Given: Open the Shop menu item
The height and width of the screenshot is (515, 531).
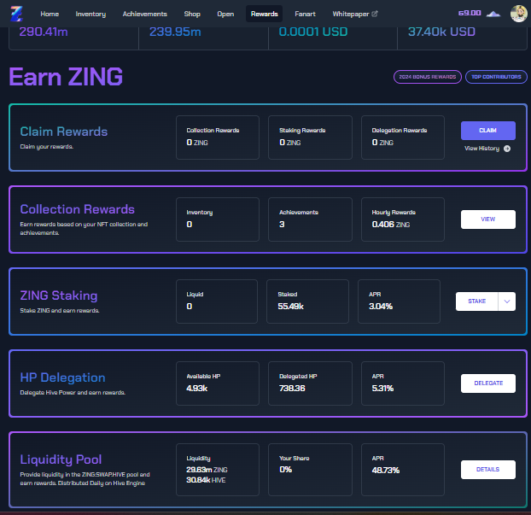Looking at the screenshot, I should click(x=192, y=14).
